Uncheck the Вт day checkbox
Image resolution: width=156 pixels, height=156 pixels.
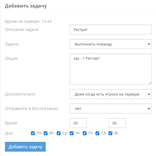tap(46, 133)
